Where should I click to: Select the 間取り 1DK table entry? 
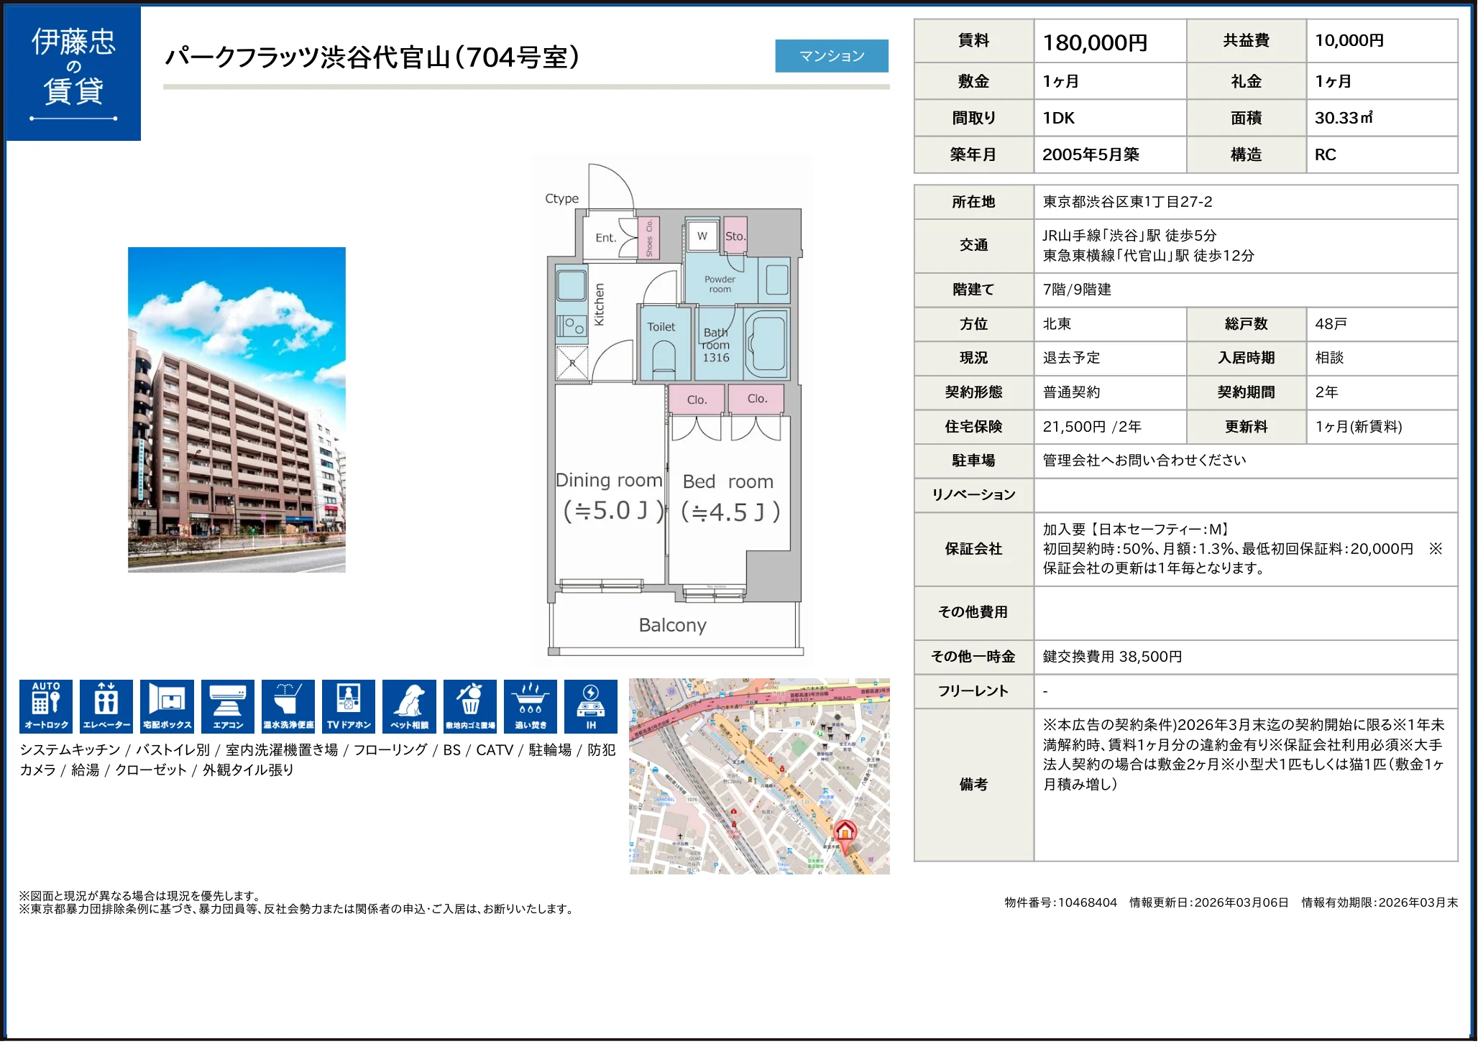[1057, 118]
